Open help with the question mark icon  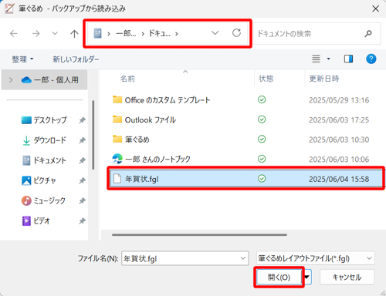tap(371, 59)
